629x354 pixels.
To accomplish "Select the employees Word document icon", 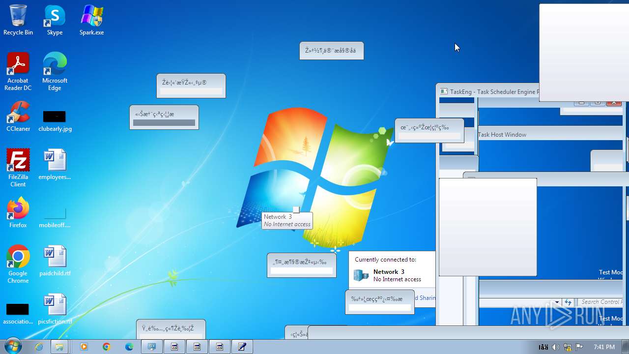I will click(x=55, y=165).
